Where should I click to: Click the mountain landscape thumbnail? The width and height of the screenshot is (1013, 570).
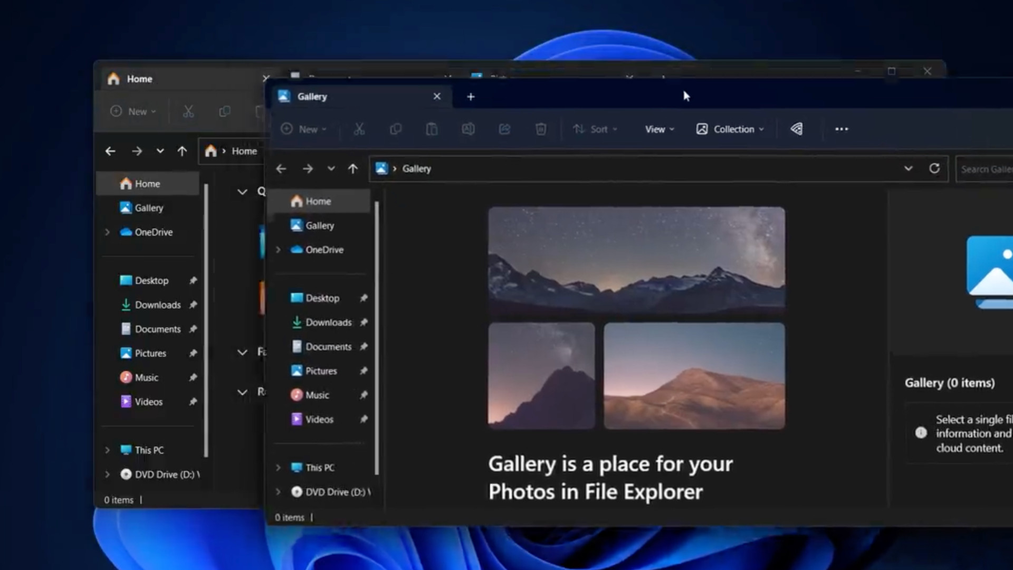point(635,258)
